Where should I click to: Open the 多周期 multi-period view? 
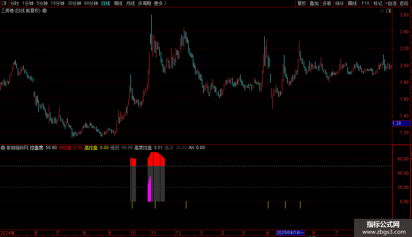click(x=144, y=3)
